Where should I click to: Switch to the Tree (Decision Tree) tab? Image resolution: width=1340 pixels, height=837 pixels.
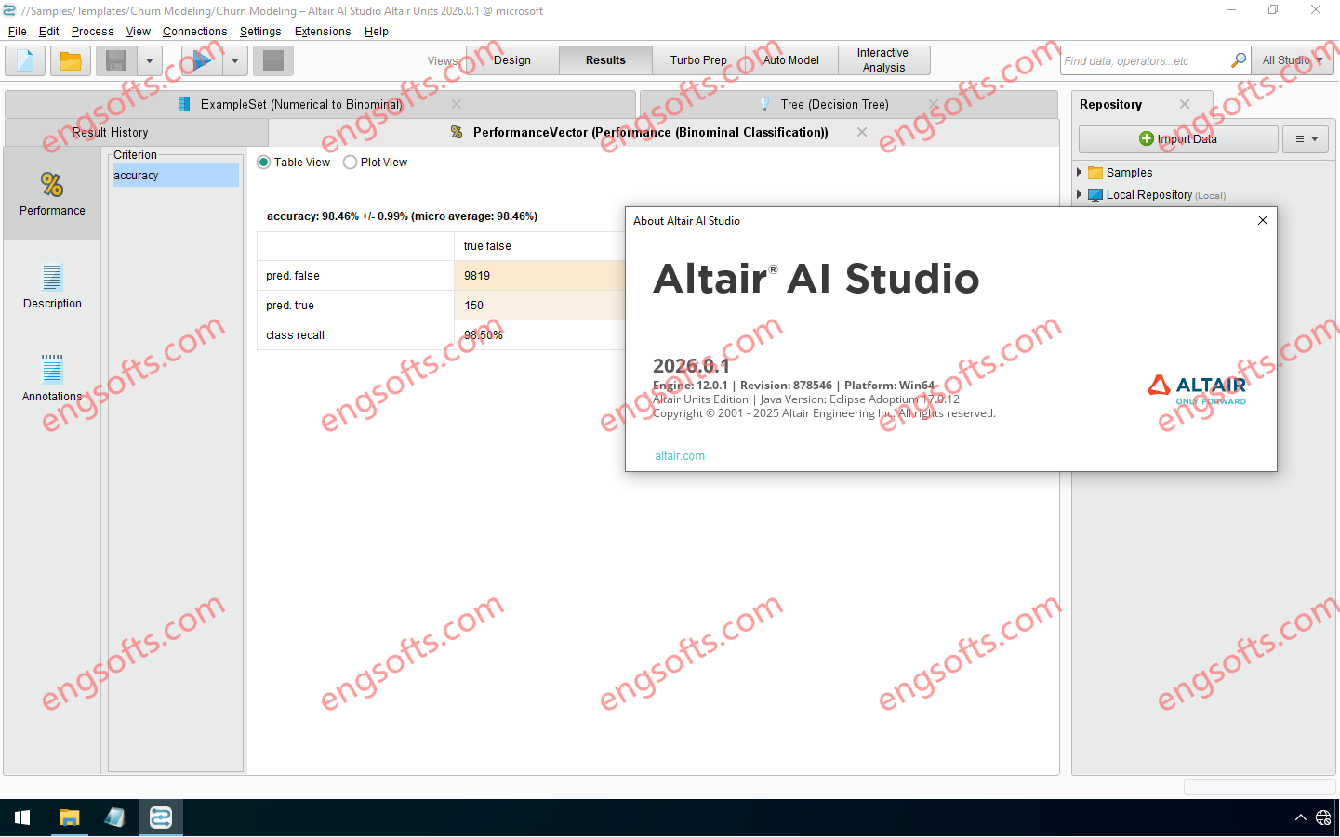pyautogui.click(x=834, y=105)
